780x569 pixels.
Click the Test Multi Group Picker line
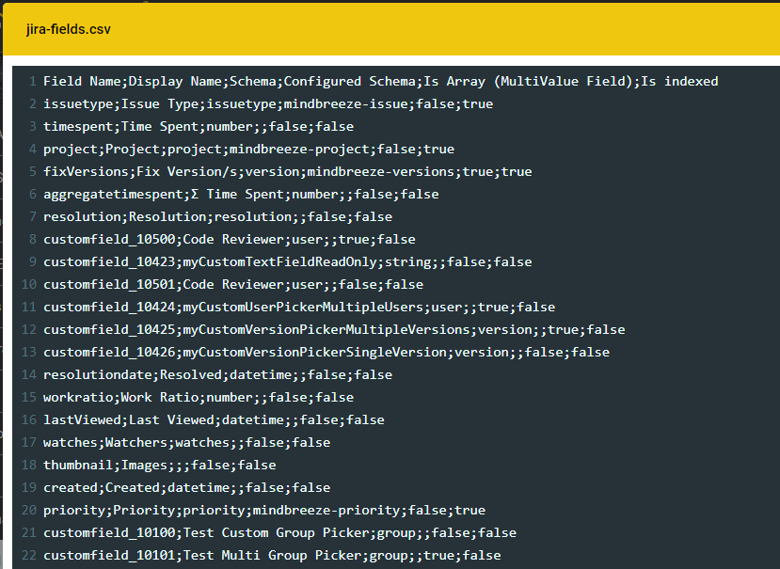271,556
